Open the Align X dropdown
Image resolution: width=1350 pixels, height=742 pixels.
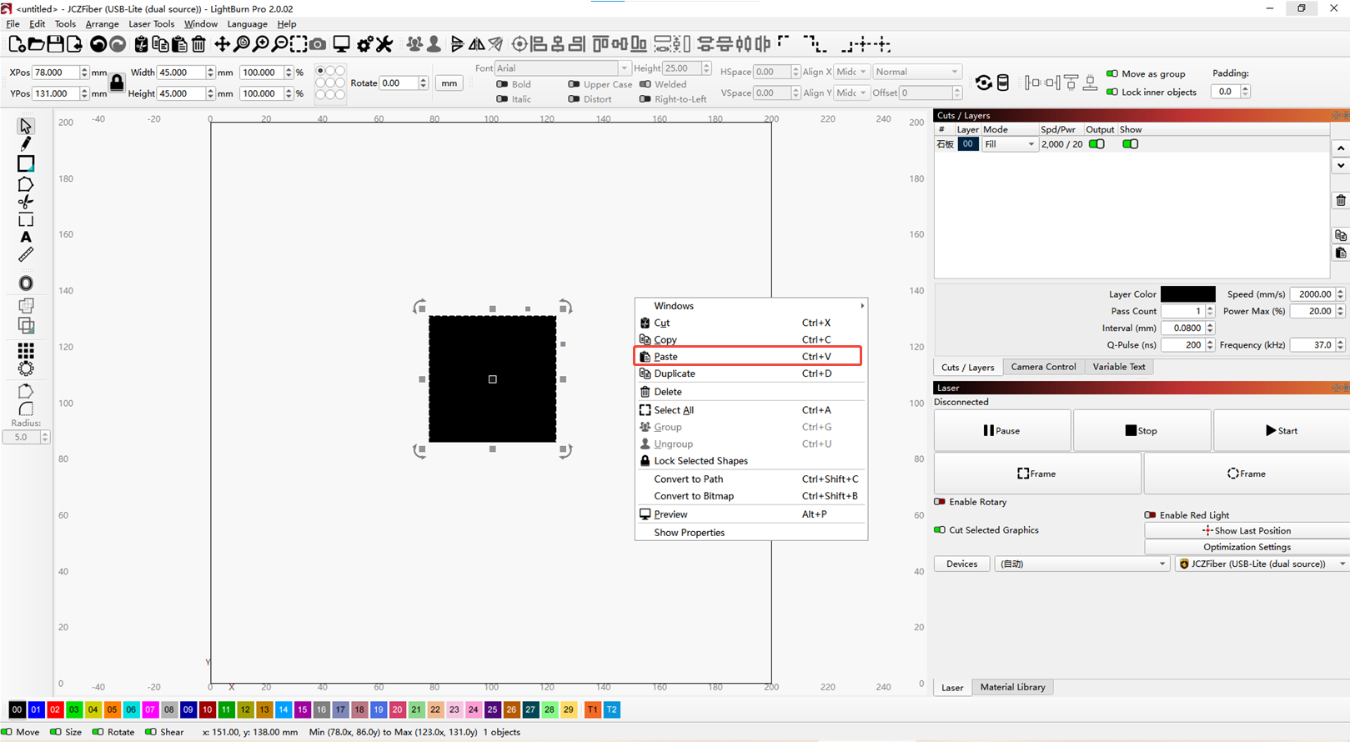pyautogui.click(x=851, y=72)
